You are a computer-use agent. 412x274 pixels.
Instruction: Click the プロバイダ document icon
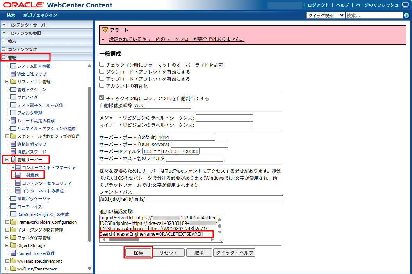pos(14,97)
